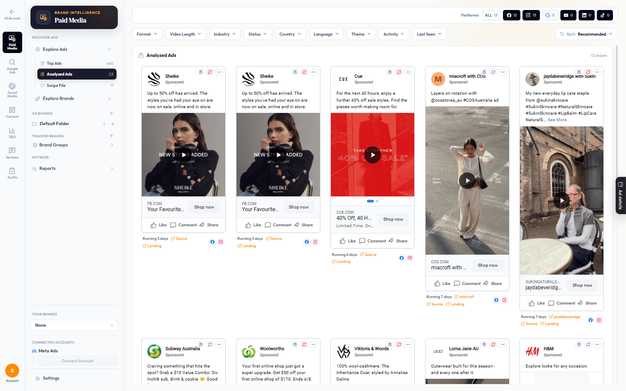Viewport: 626px width, 391px height.
Task: Play the miacroft with COS video
Action: (467, 181)
